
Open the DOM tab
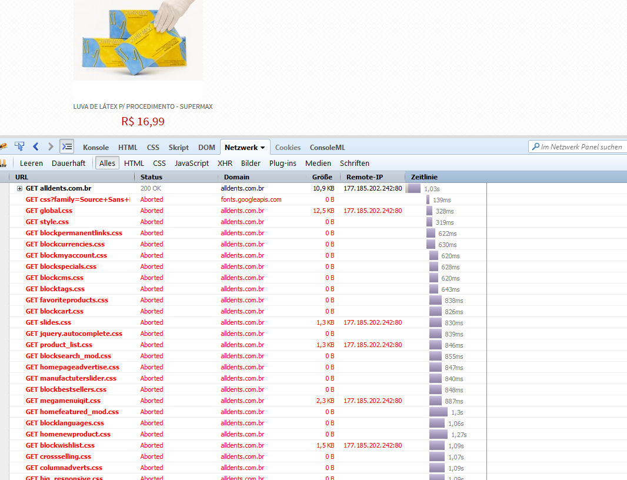coord(206,148)
